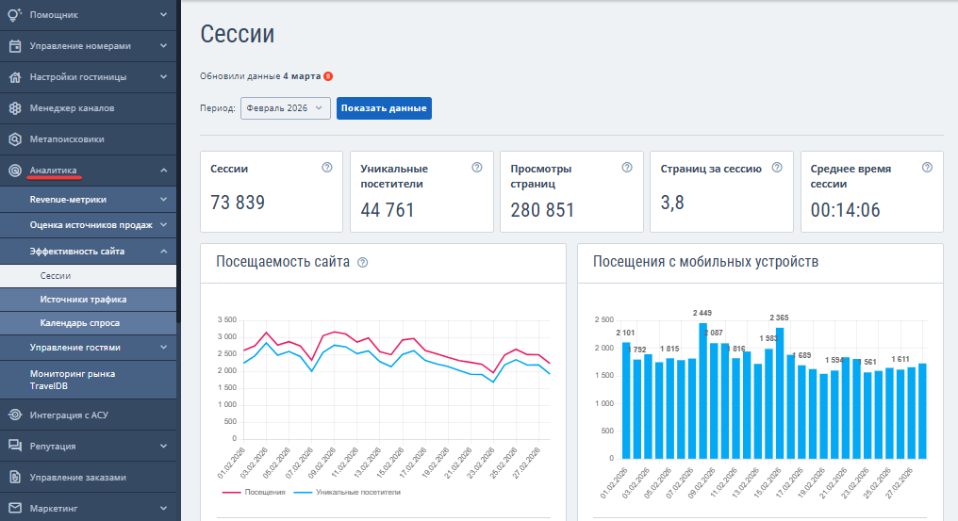This screenshot has width=958, height=521.
Task: Click the red notification badge near 4 марта
Action: pyautogui.click(x=327, y=76)
